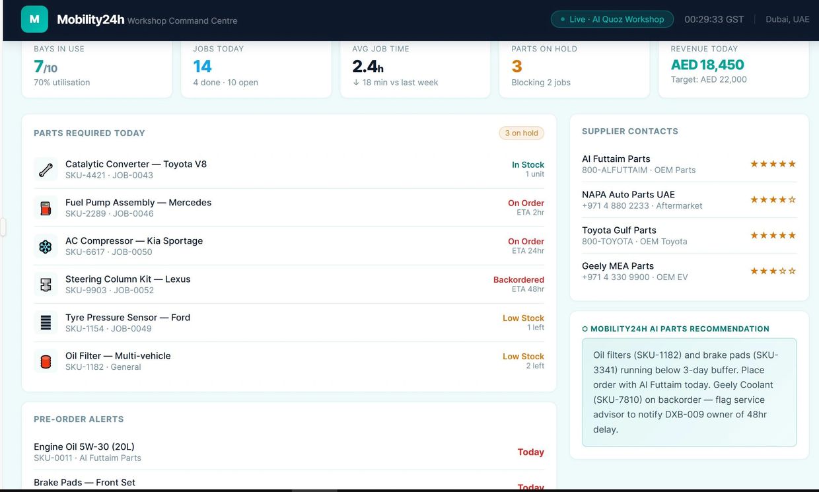This screenshot has height=492, width=819.
Task: Click the Geely MEA Parts star rating
Action: (x=773, y=271)
